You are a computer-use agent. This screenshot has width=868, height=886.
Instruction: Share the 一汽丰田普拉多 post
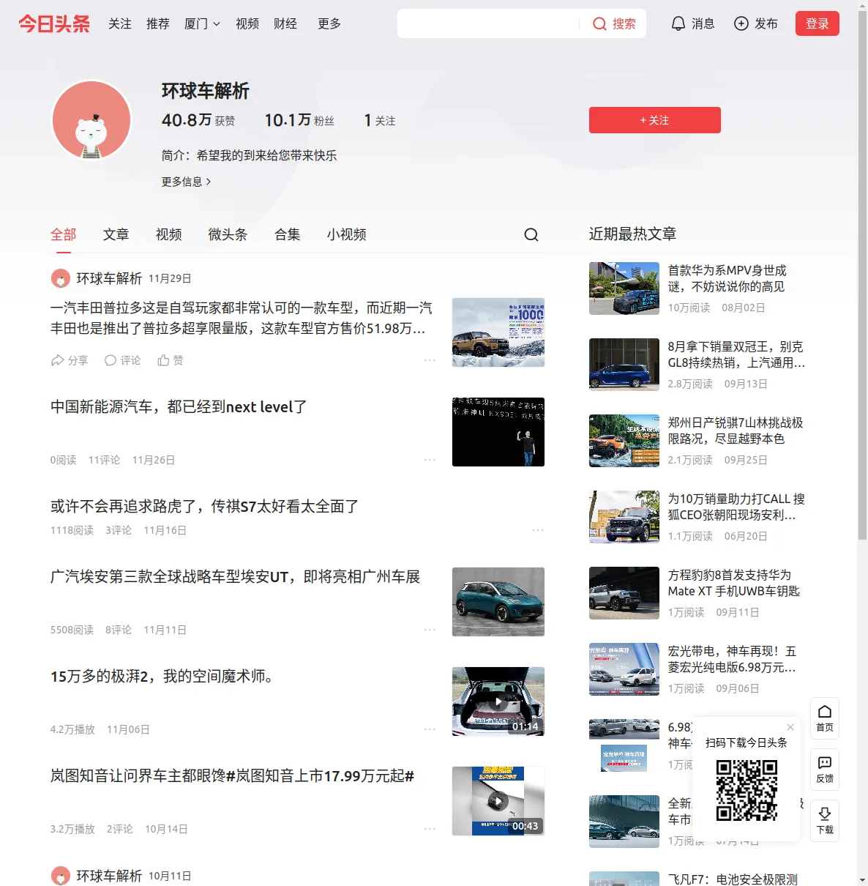pyautogui.click(x=69, y=360)
